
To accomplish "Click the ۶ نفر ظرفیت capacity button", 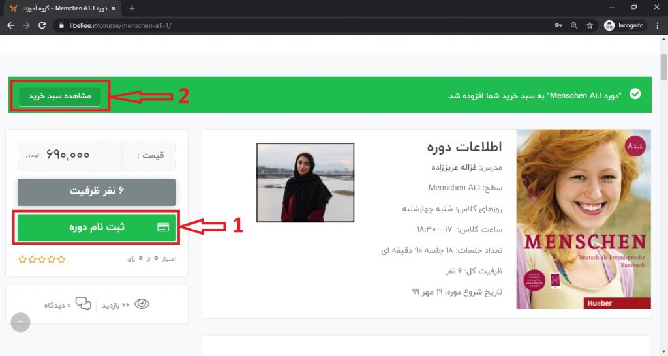I will click(97, 192).
